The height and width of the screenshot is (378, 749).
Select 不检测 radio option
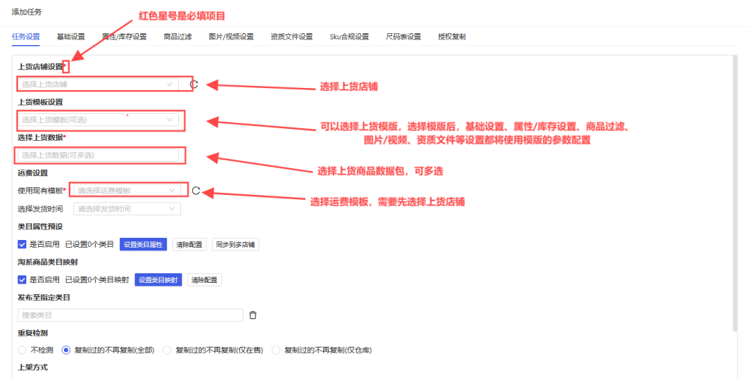22,350
